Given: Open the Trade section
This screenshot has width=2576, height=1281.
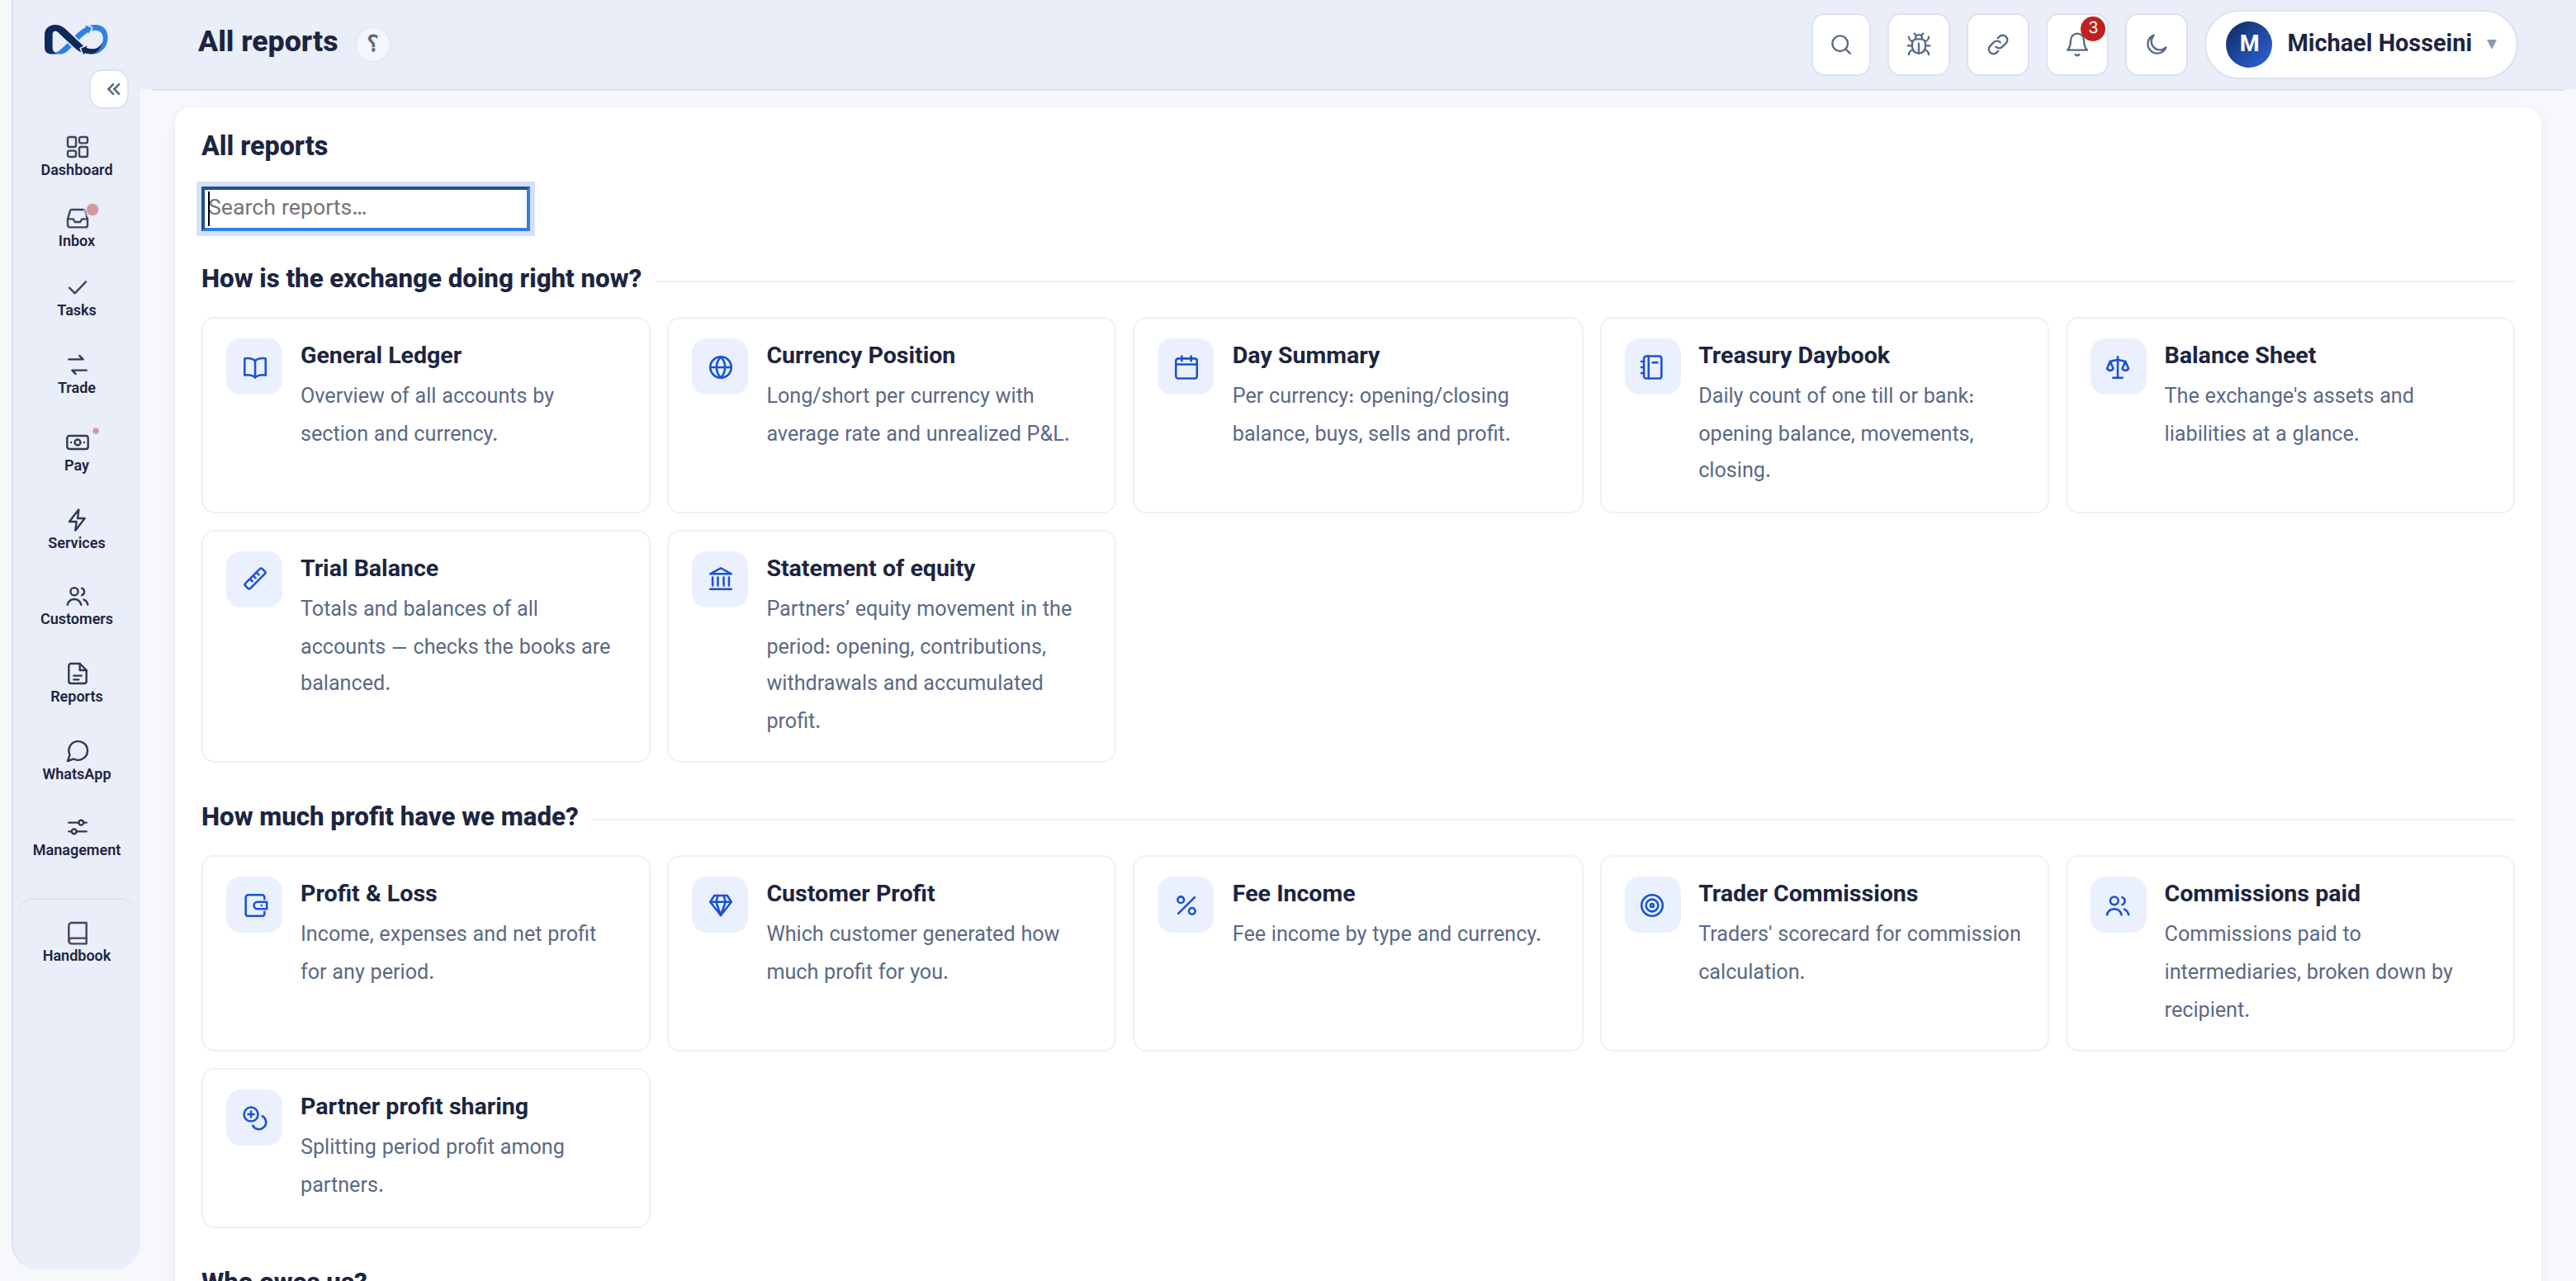Looking at the screenshot, I should (x=76, y=375).
